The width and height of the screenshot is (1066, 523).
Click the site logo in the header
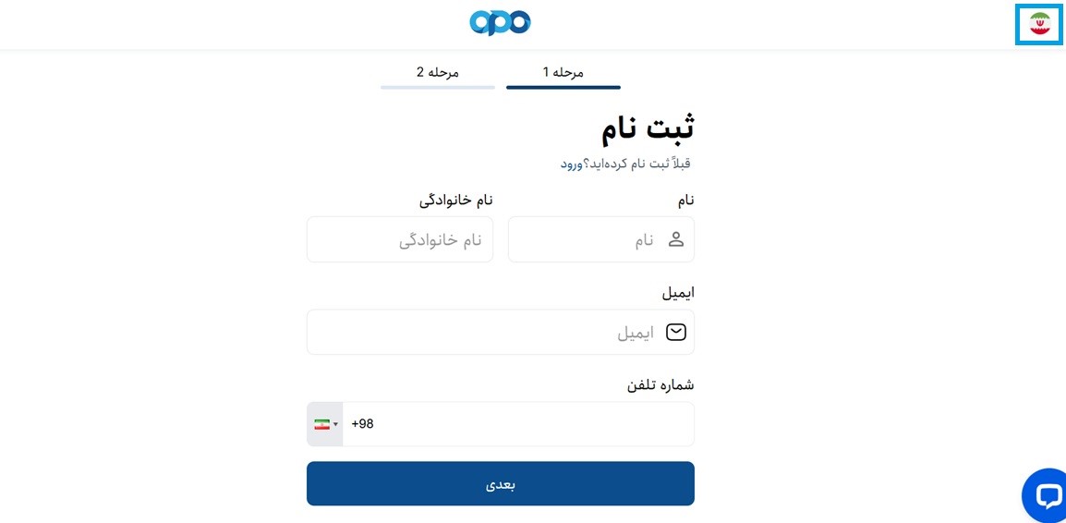500,22
